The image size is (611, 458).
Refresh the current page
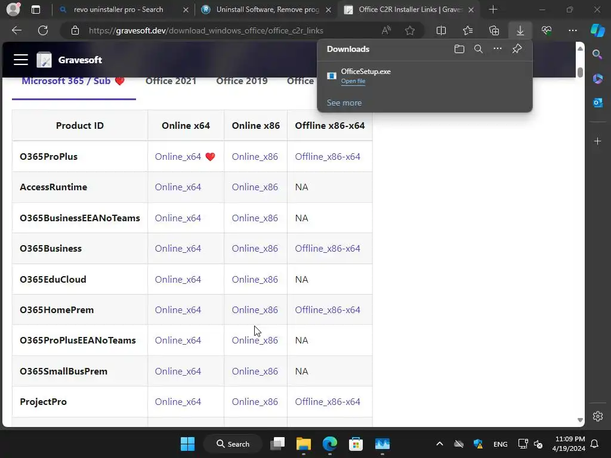(x=43, y=30)
